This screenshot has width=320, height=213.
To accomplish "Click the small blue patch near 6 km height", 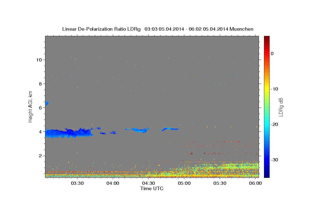I will tap(47, 103).
